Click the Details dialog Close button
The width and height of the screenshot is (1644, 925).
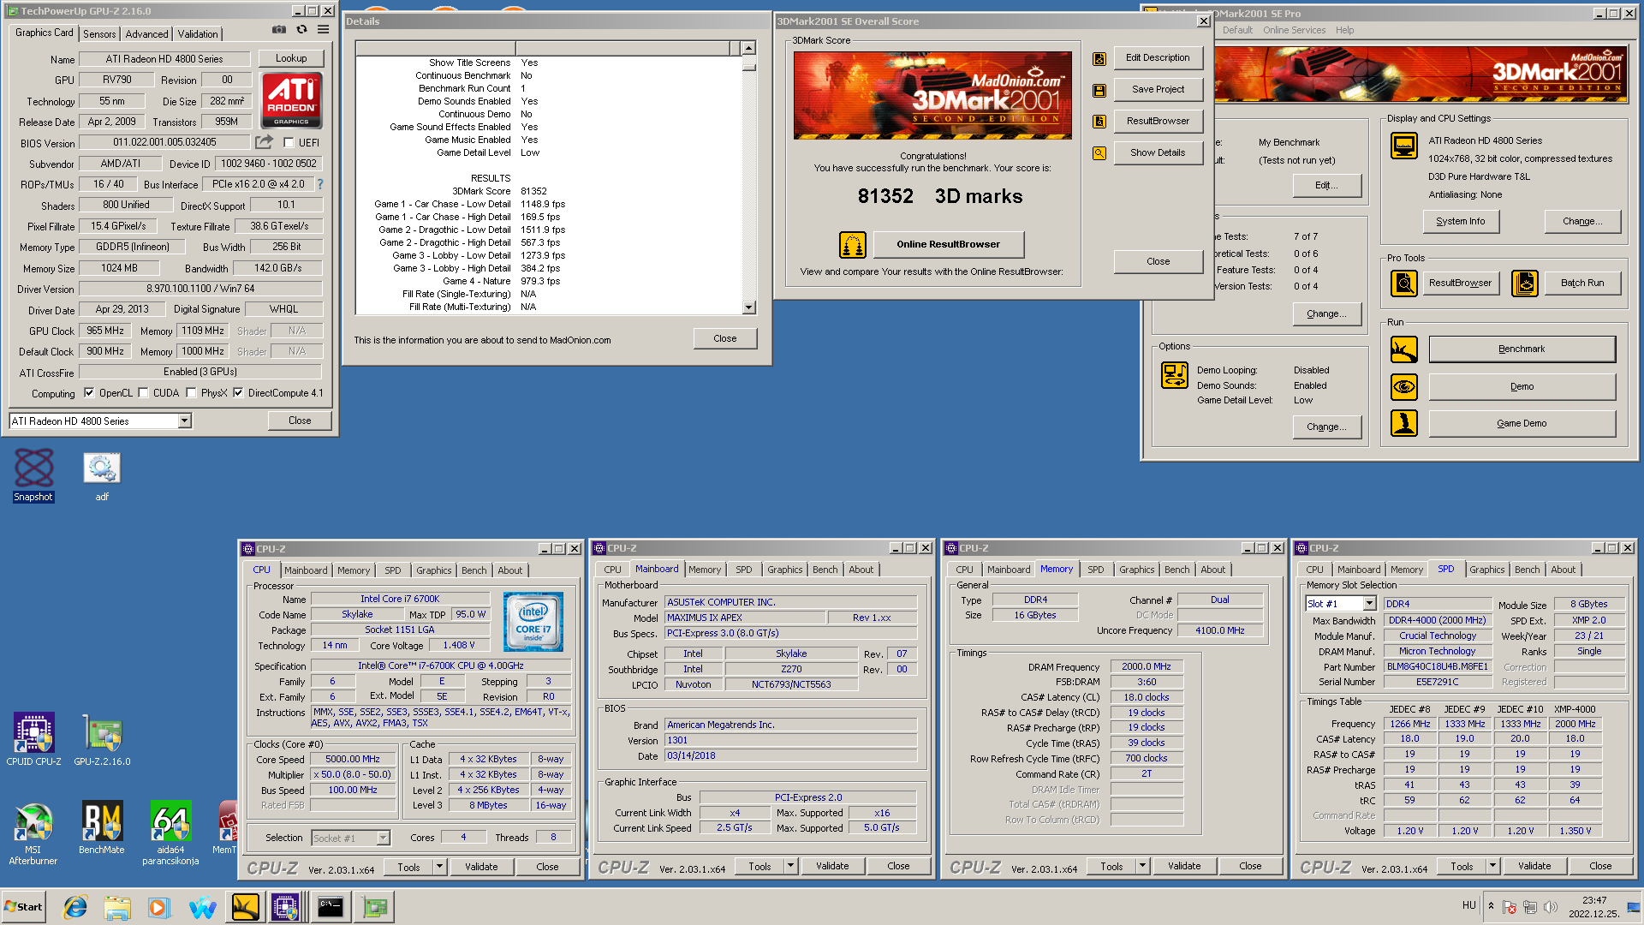point(725,338)
